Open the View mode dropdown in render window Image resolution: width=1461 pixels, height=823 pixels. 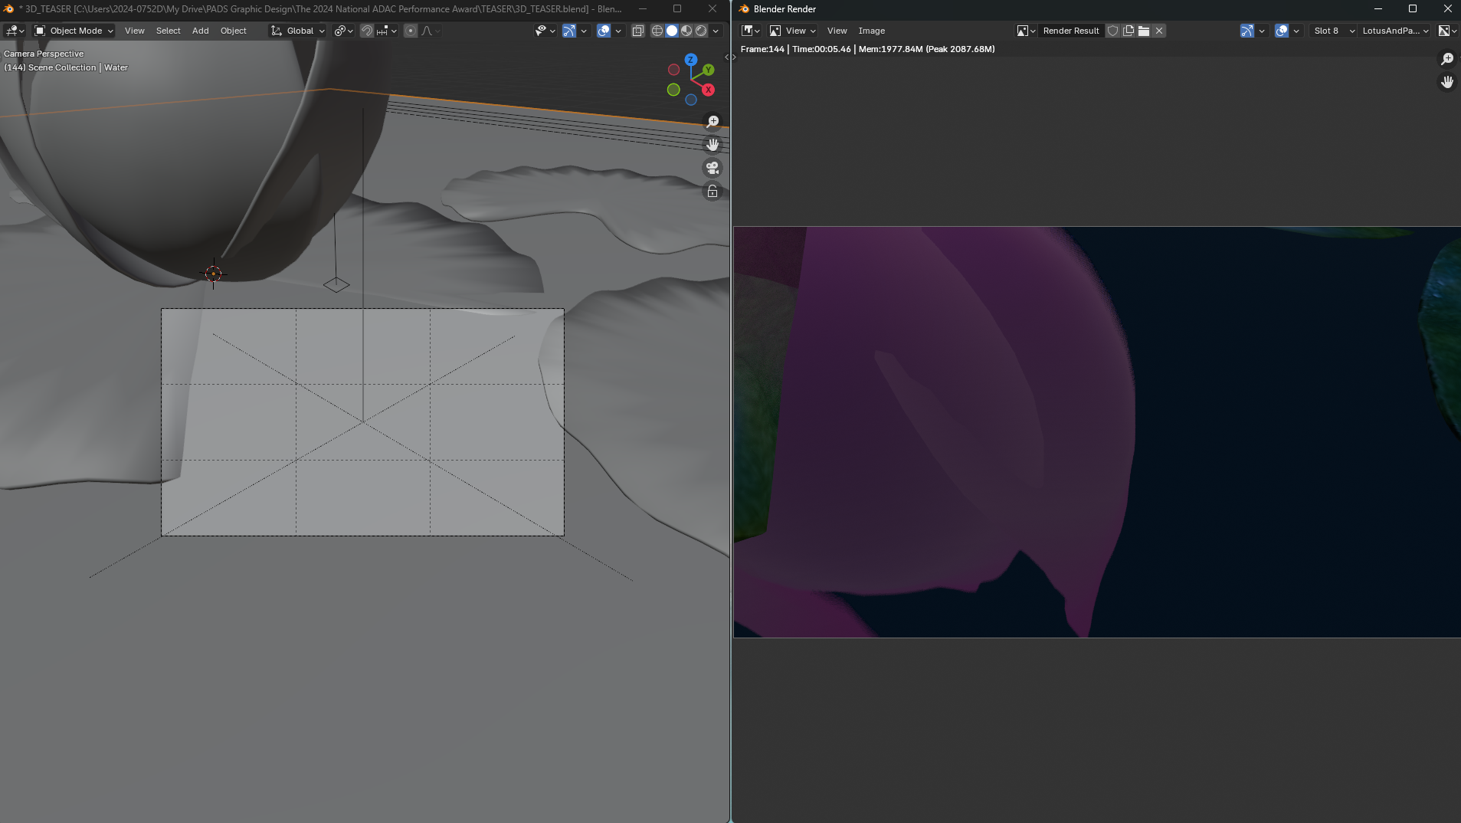pyautogui.click(x=792, y=31)
